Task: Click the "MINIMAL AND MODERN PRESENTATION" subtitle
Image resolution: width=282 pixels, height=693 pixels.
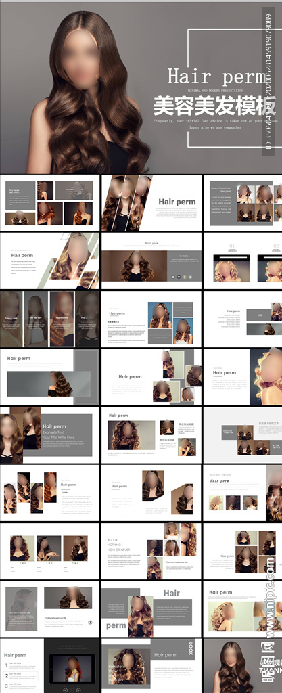Action: tap(215, 90)
